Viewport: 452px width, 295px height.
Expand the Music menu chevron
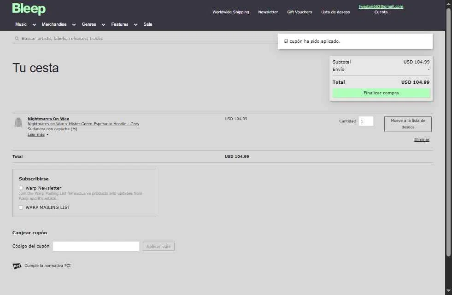click(34, 25)
